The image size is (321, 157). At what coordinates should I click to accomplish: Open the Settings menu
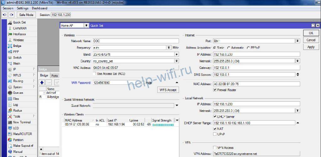tap(22, 8)
